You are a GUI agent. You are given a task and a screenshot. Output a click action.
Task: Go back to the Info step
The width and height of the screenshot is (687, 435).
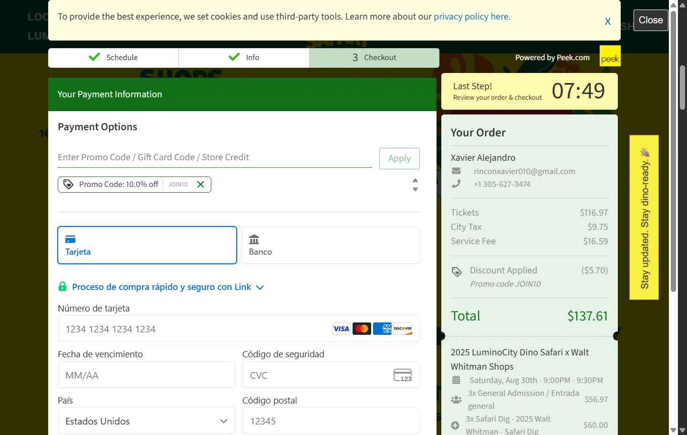pos(244,58)
